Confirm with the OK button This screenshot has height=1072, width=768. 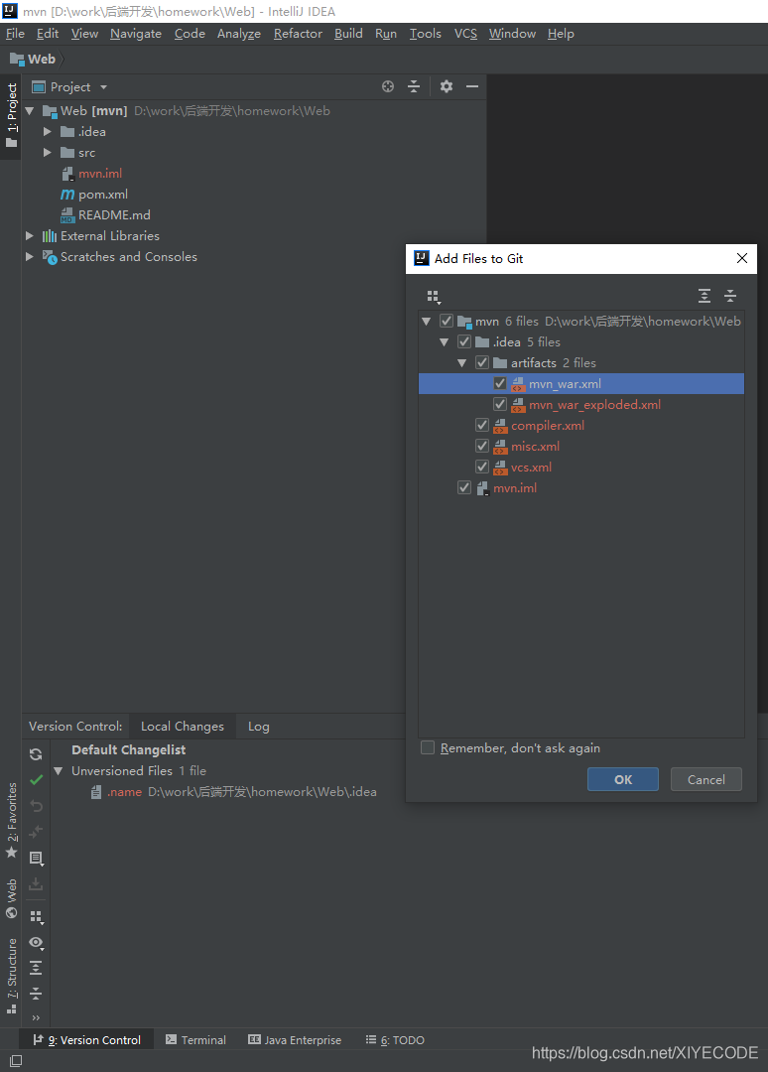point(623,779)
